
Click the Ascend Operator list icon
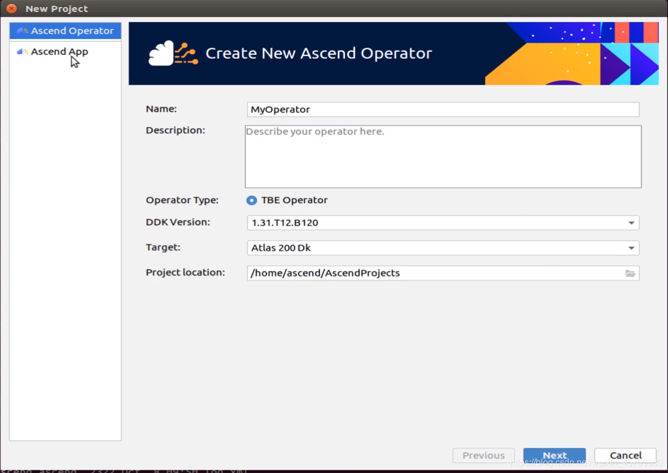(x=22, y=31)
